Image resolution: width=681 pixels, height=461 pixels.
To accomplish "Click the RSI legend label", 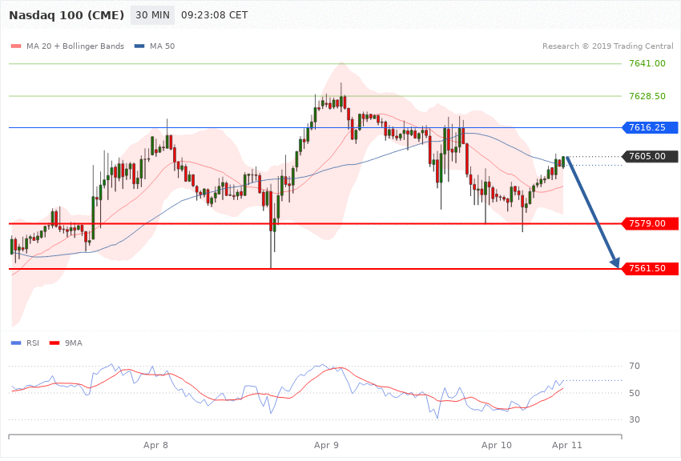I will pyautogui.click(x=33, y=343).
